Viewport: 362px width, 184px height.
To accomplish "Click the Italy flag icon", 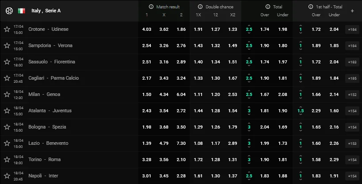I will pos(21,11).
